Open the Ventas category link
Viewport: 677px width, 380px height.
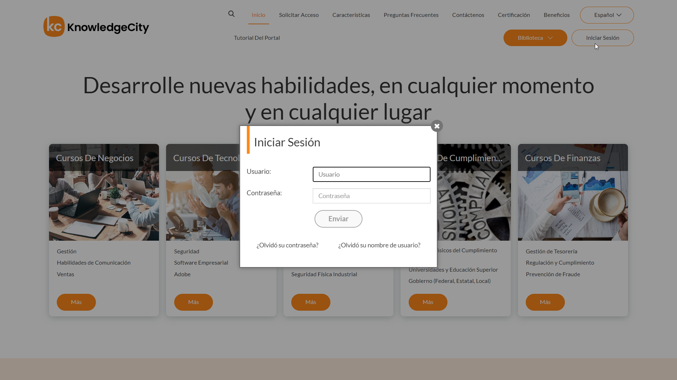point(66,274)
